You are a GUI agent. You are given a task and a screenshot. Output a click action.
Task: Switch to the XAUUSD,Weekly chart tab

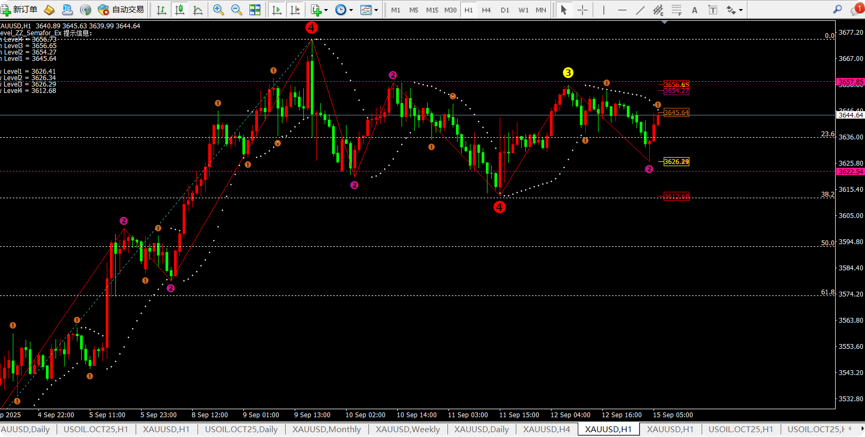click(x=407, y=430)
